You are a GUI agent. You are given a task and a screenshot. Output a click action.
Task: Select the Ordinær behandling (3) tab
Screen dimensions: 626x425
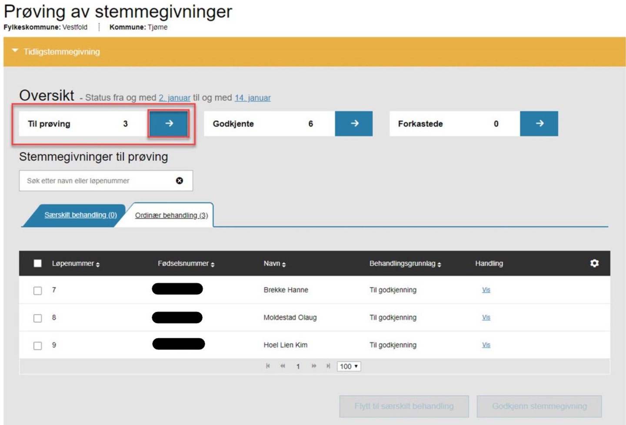coord(171,215)
